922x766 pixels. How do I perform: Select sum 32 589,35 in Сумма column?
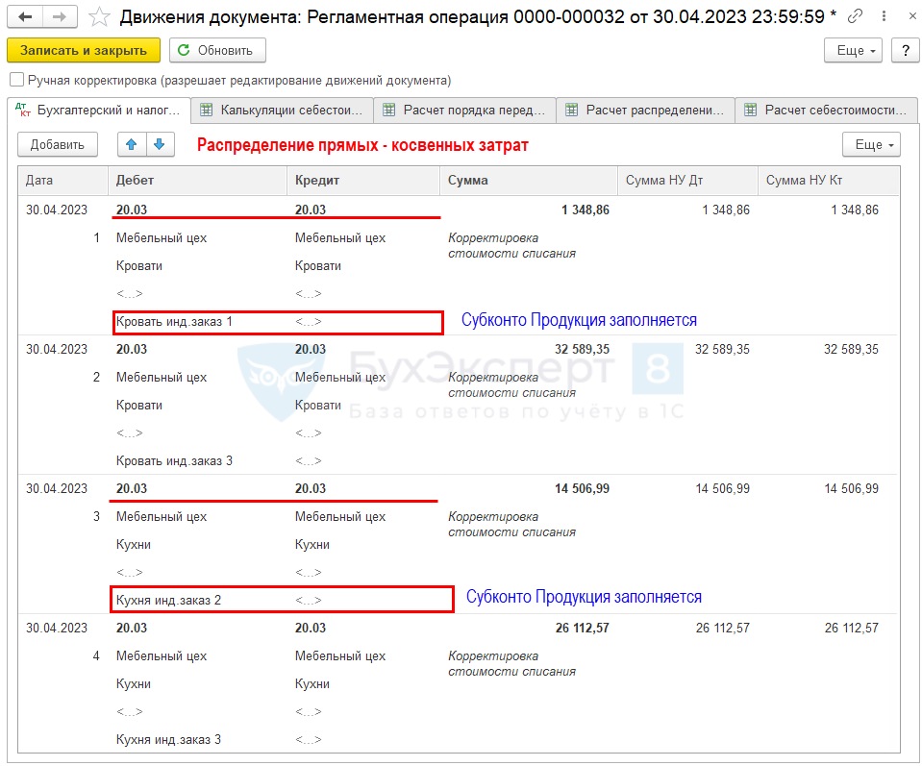[x=582, y=349]
